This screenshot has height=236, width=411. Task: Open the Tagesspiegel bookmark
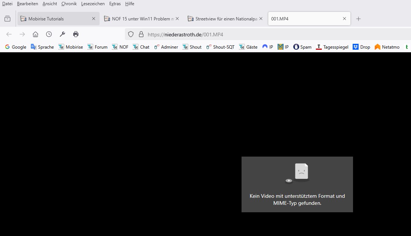coord(332,47)
